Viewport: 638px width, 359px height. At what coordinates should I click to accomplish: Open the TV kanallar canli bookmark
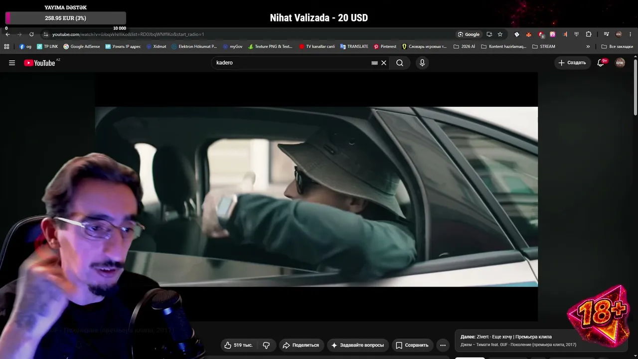tap(317, 46)
